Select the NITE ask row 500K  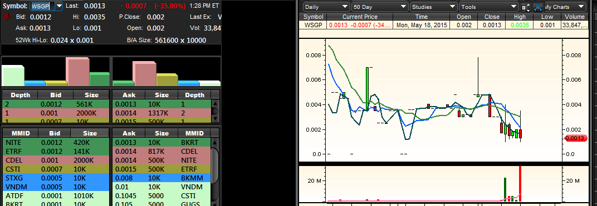(x=162, y=160)
